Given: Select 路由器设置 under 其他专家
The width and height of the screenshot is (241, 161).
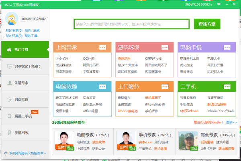Looking at the screenshot, I should point(226,149).
